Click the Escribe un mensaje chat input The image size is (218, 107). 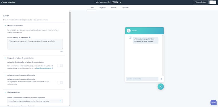142,79
